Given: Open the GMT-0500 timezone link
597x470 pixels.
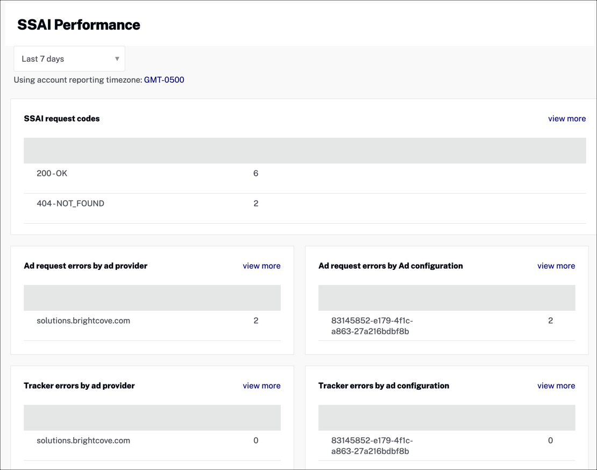Looking at the screenshot, I should click(x=164, y=80).
